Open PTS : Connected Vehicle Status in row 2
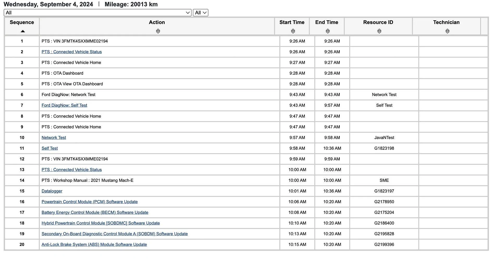The image size is (495, 261). [x=72, y=52]
